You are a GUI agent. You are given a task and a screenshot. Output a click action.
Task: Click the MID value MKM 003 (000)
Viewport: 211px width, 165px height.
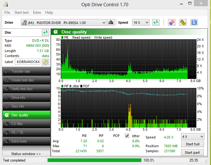tap(37, 46)
